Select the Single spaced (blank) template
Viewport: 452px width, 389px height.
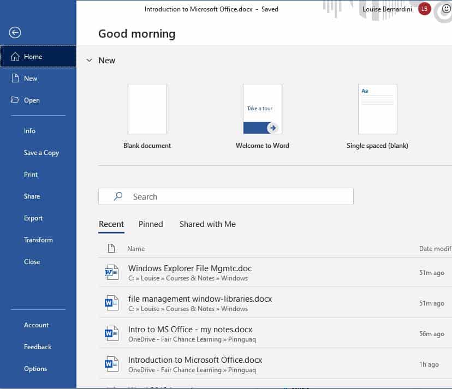[x=378, y=109]
